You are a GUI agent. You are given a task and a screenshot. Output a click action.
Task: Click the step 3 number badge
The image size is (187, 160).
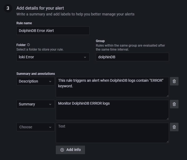8,8
